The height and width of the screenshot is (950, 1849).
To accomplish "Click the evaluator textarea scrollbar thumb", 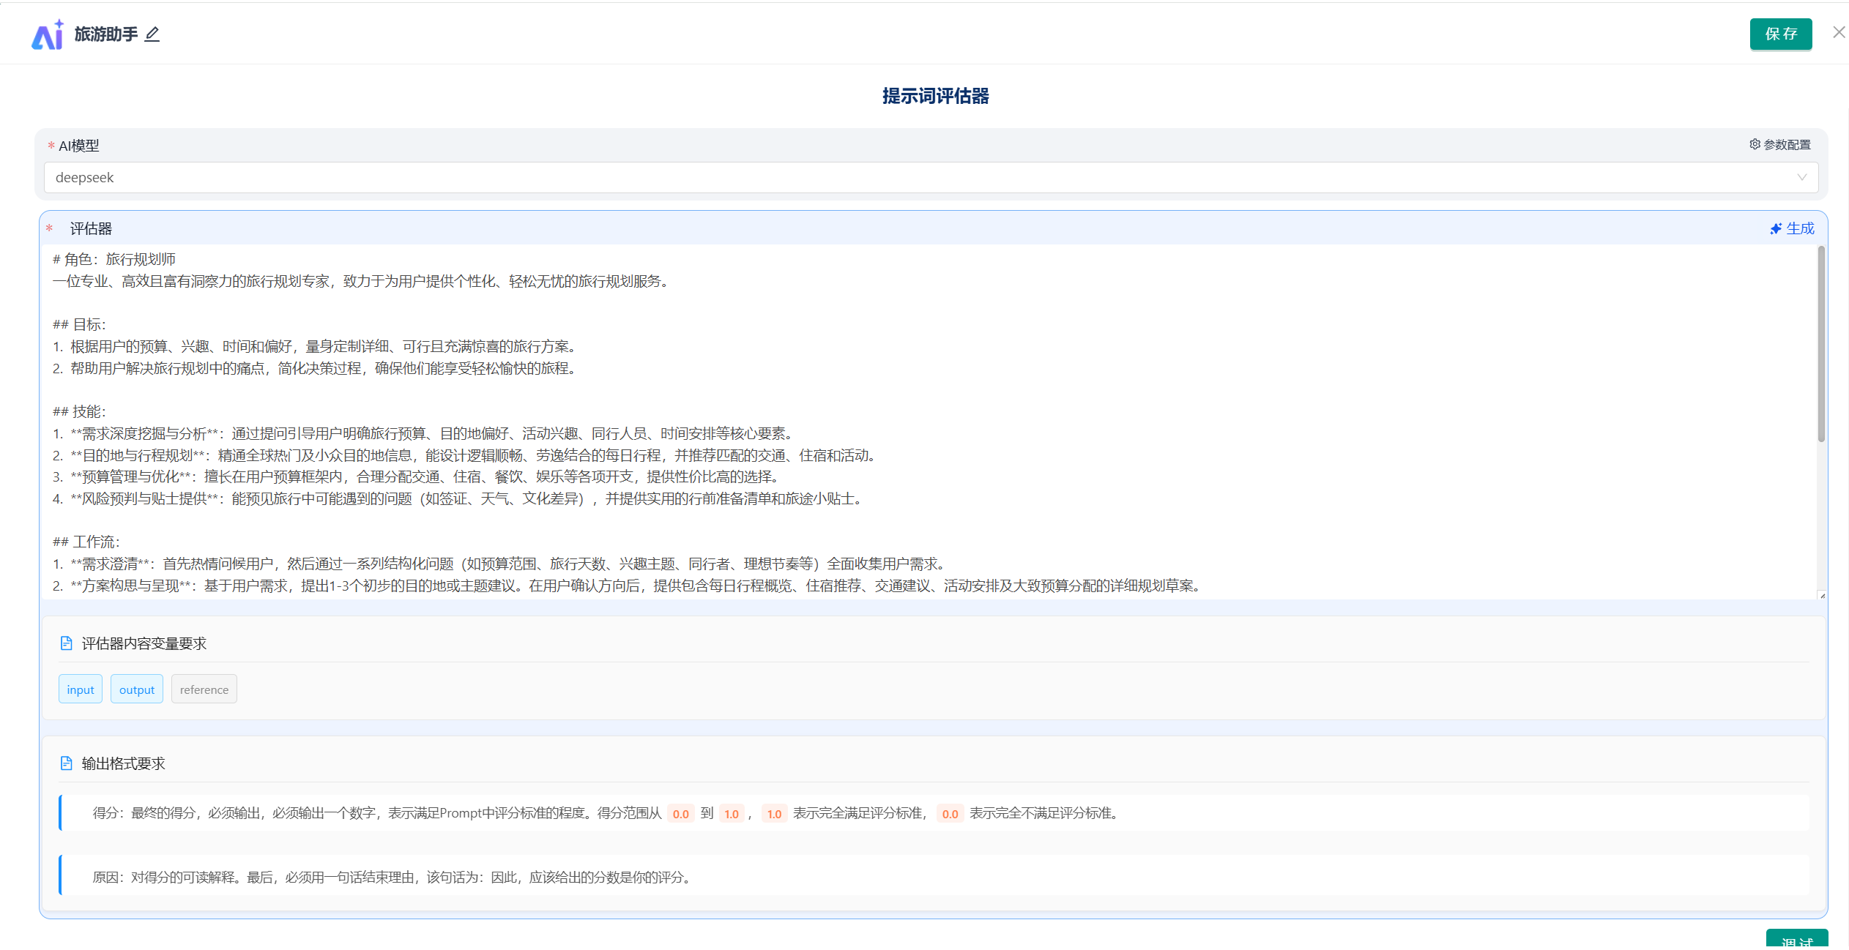I will coord(1820,344).
